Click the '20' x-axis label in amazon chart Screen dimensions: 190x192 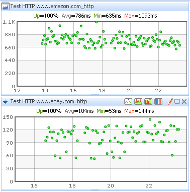(130, 91)
